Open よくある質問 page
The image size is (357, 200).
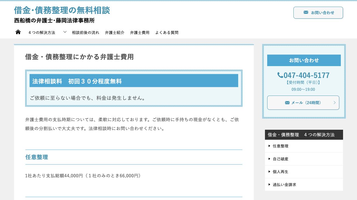pyautogui.click(x=167, y=32)
